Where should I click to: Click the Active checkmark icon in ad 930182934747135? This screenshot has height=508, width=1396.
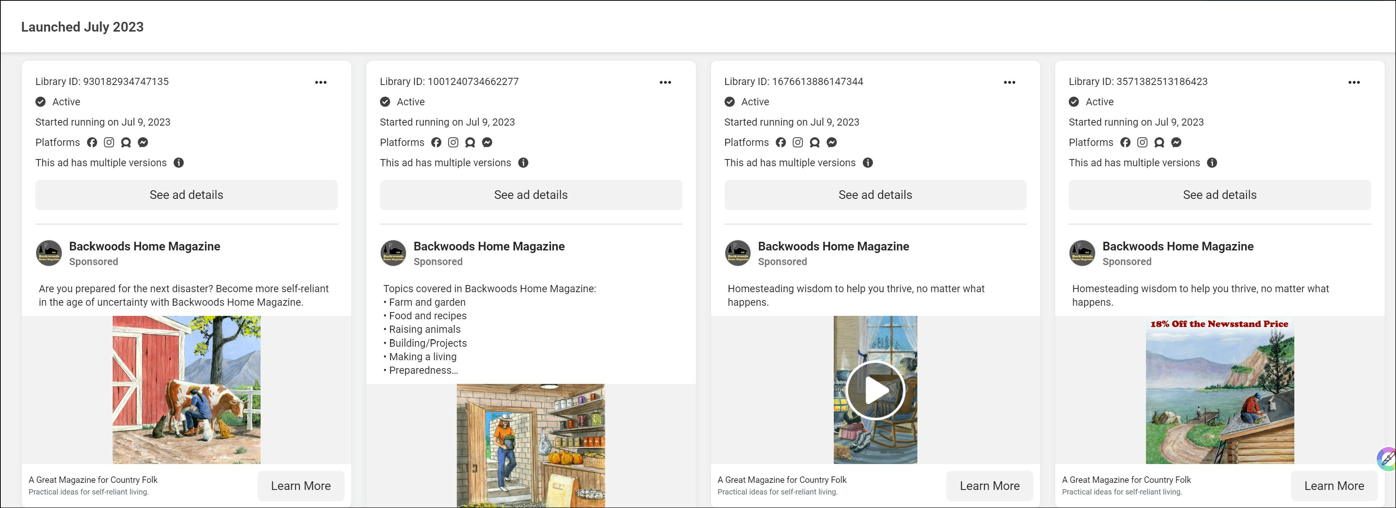point(41,102)
